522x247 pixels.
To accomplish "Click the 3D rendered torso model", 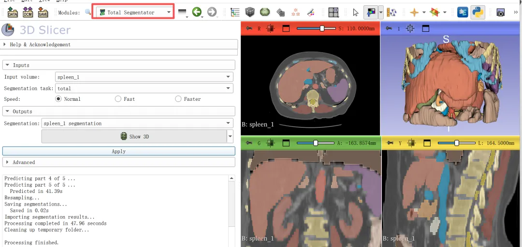I will [449, 83].
